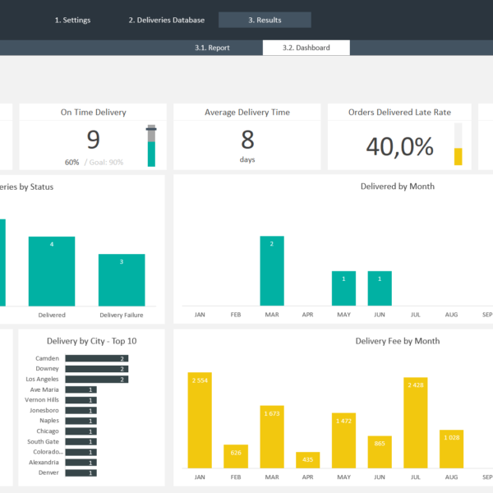Switch to 2. Deliveries Database tab
Screen dimensions: 493x493
point(172,20)
